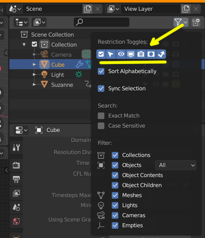Click the Collections filter box icon
The image size is (205, 238).
click(x=101, y=155)
